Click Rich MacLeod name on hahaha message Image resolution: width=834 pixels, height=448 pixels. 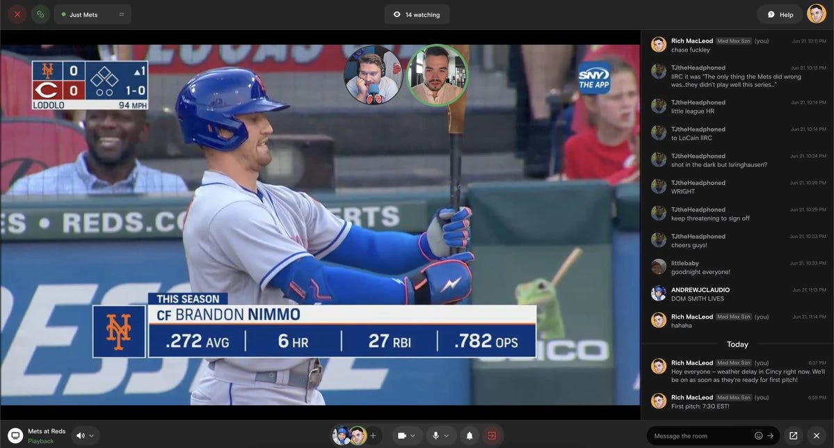691,317
